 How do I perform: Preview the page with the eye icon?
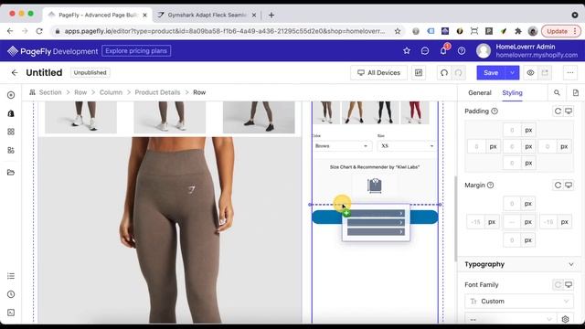point(530,73)
